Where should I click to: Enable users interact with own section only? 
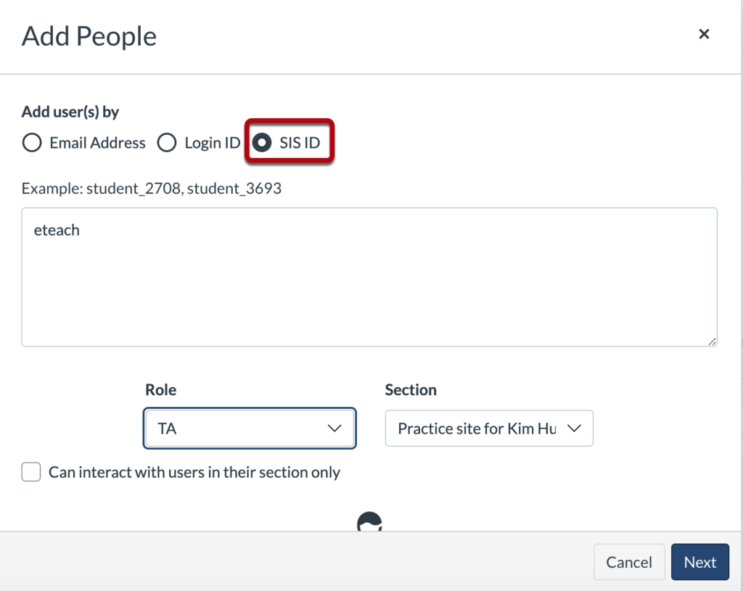pos(30,471)
